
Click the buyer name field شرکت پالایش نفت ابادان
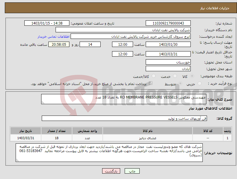(123, 30)
